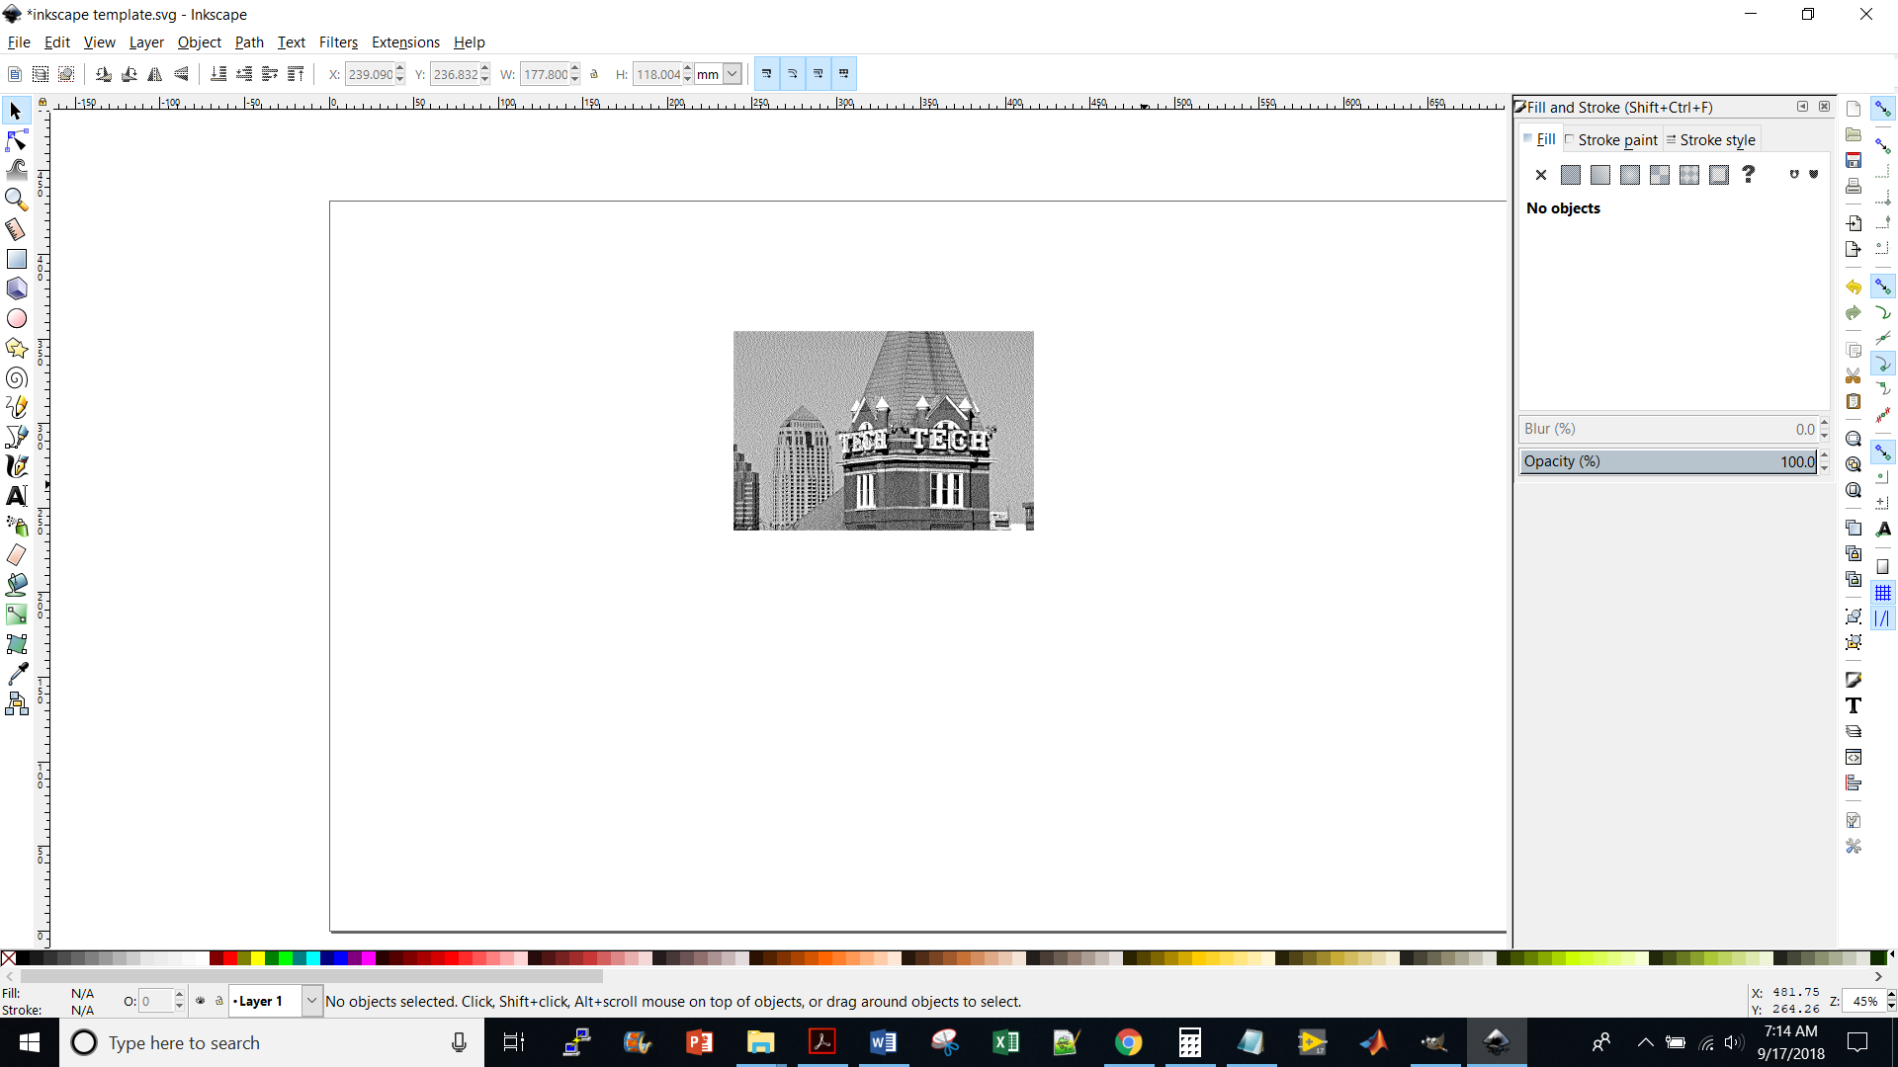Increase the X coordinate with its stepper arrow

(x=398, y=68)
